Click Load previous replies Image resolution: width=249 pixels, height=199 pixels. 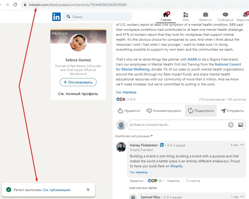[x=143, y=188]
